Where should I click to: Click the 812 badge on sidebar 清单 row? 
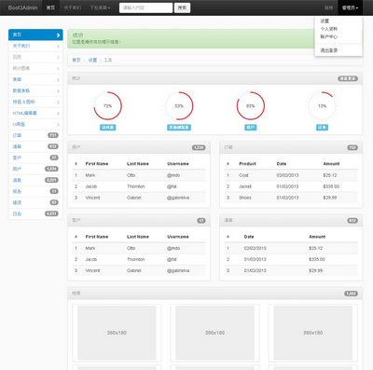[x=53, y=146]
